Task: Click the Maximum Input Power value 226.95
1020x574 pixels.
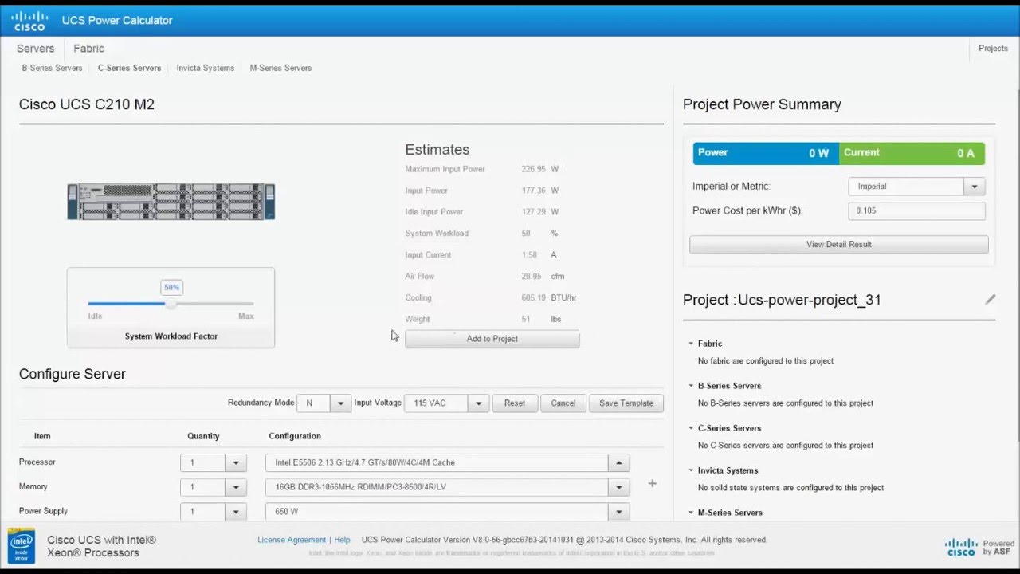Action: point(532,169)
